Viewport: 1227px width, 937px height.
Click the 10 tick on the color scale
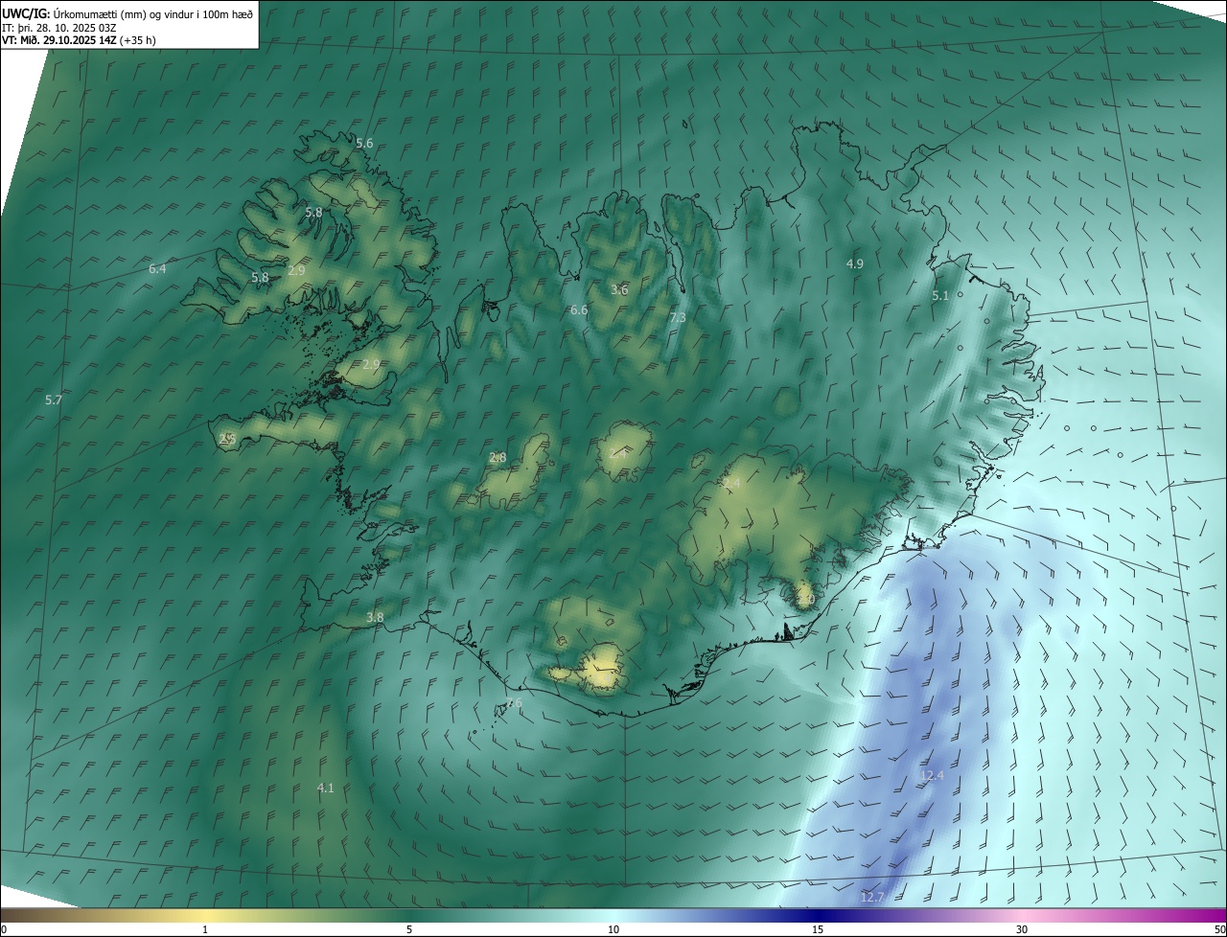[x=613, y=929]
